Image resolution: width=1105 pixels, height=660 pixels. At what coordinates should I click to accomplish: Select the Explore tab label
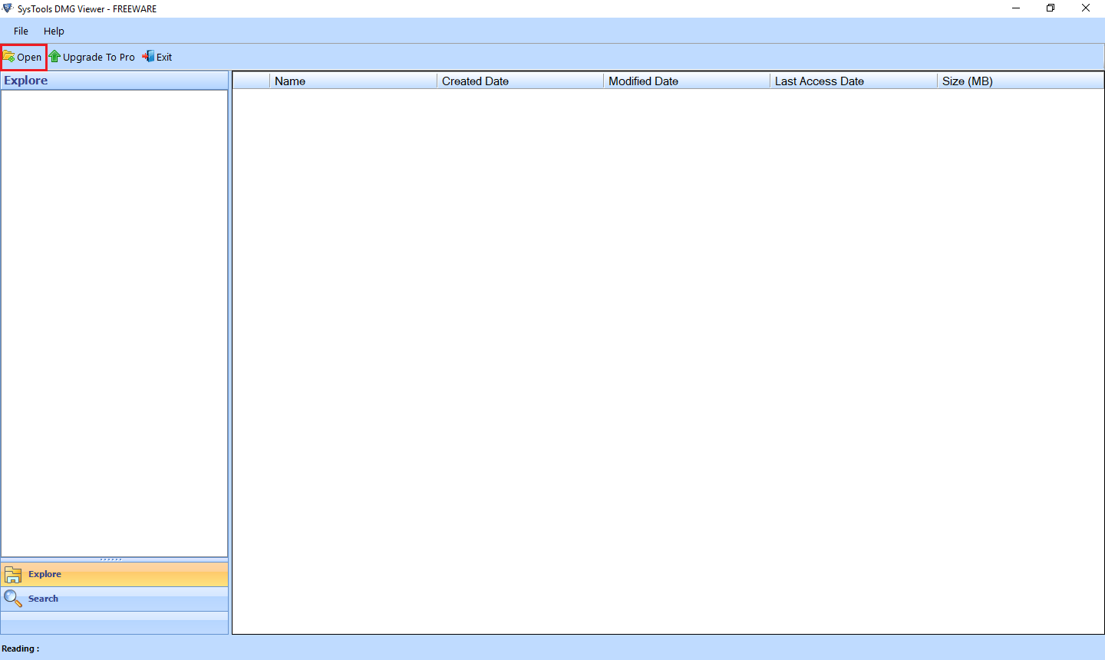45,574
